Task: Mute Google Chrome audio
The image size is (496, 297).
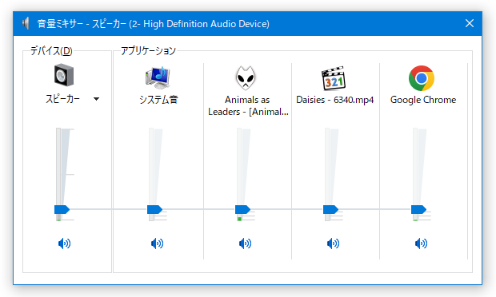Action: click(421, 244)
